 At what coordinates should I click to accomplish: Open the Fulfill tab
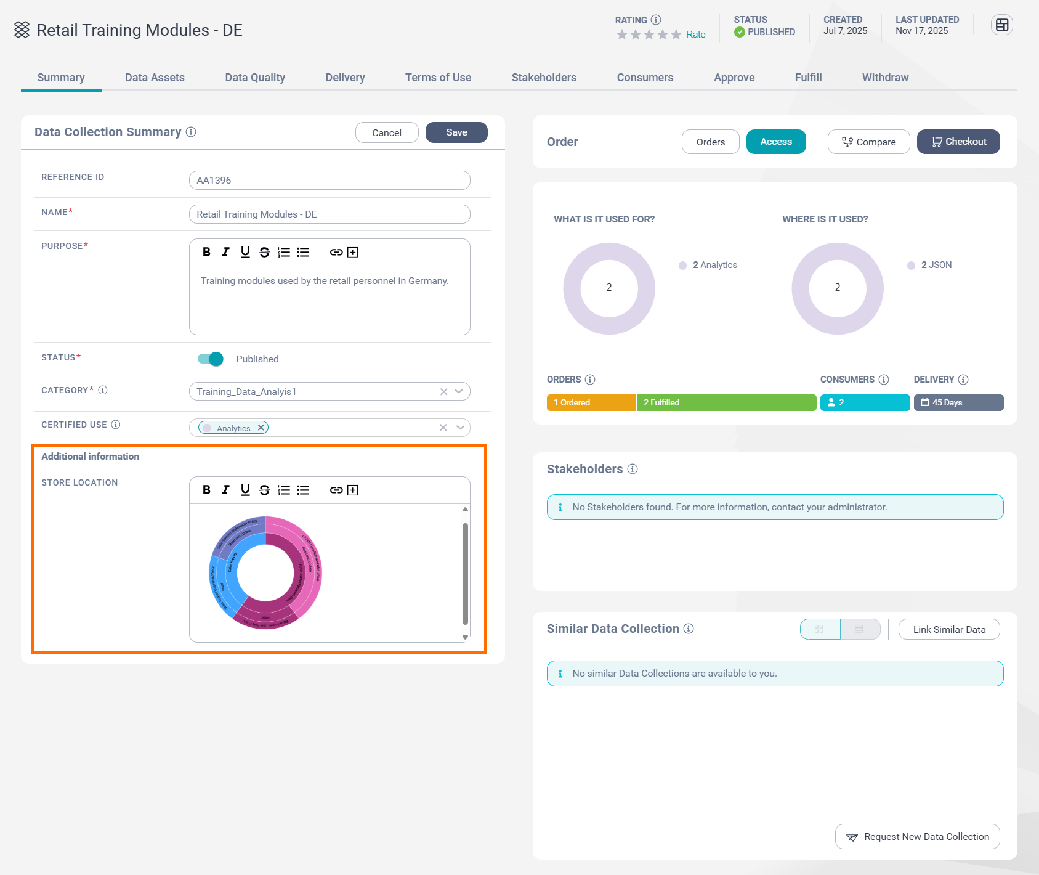coord(808,78)
